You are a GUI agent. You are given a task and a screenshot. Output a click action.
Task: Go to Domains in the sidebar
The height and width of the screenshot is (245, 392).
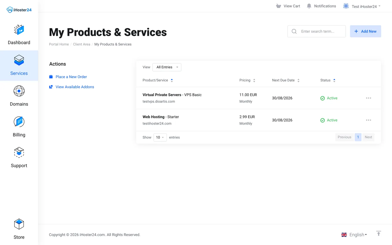coord(19,104)
